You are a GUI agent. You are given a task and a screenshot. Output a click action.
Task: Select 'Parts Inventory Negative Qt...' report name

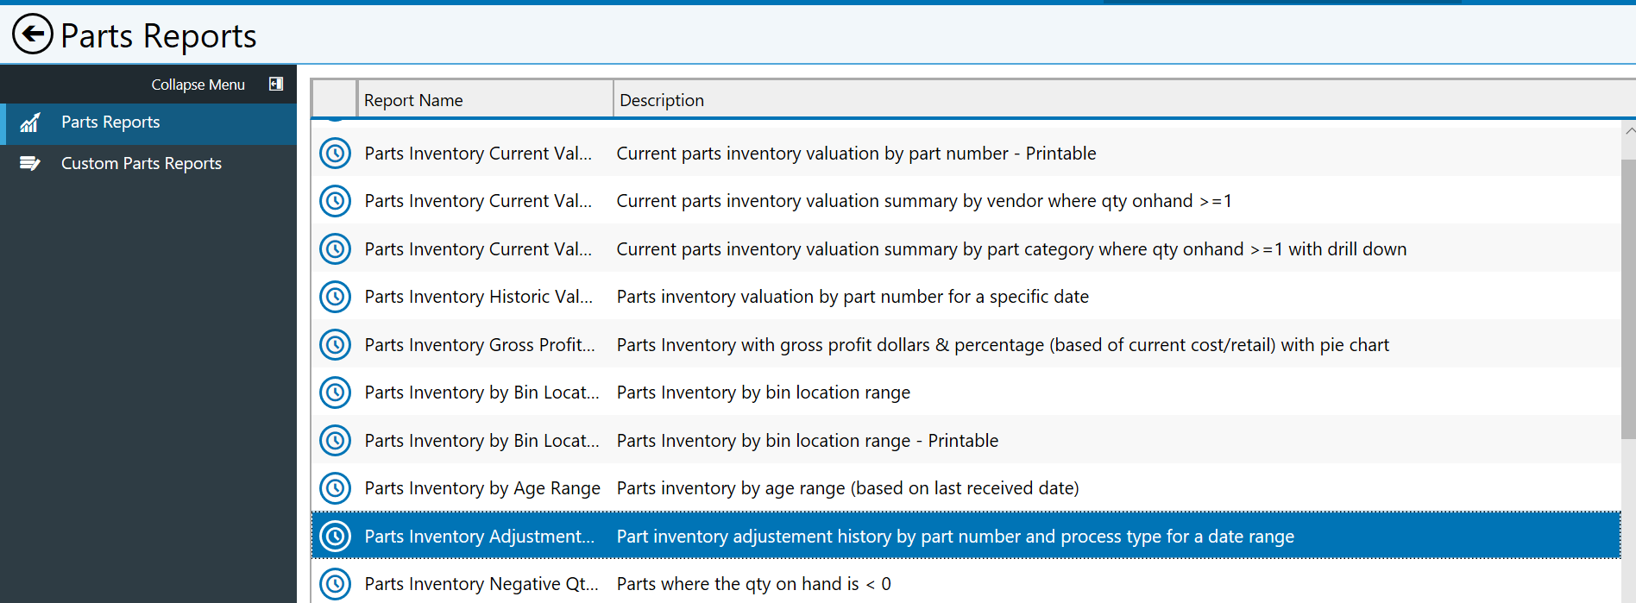481,584
